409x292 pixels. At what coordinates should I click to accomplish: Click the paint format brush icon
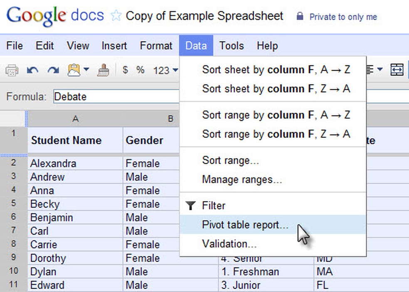tap(103, 70)
